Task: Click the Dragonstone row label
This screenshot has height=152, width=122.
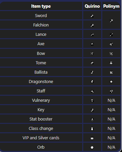Action: (41, 82)
